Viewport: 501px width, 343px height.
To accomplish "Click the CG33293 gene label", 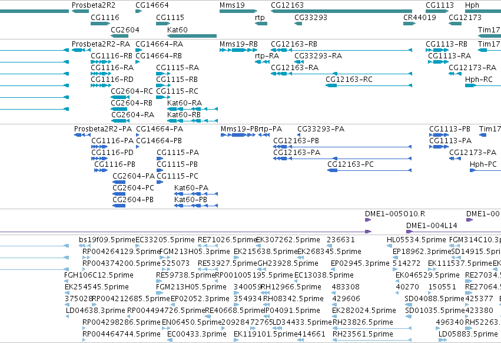I will tap(311, 17).
